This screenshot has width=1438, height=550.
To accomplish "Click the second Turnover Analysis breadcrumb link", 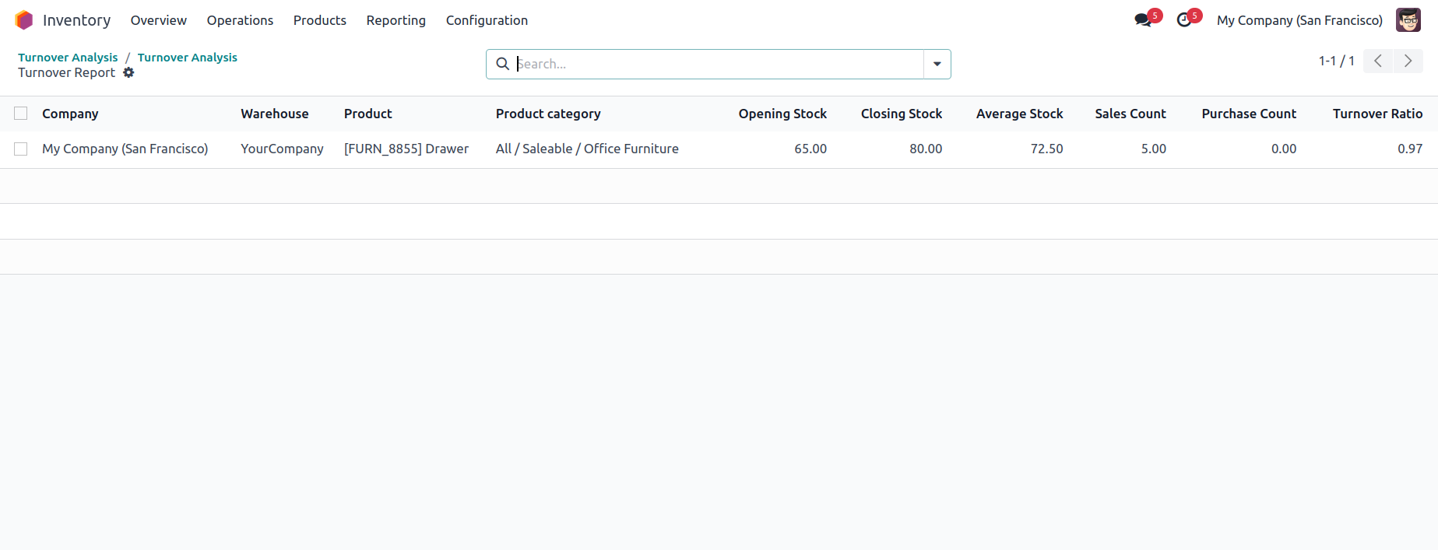I will (187, 58).
